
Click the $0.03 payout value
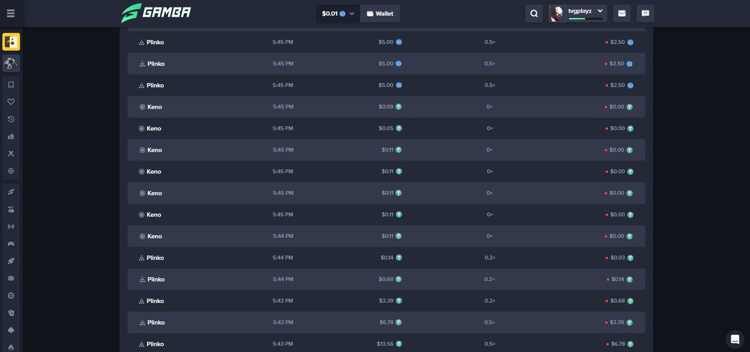(617, 258)
